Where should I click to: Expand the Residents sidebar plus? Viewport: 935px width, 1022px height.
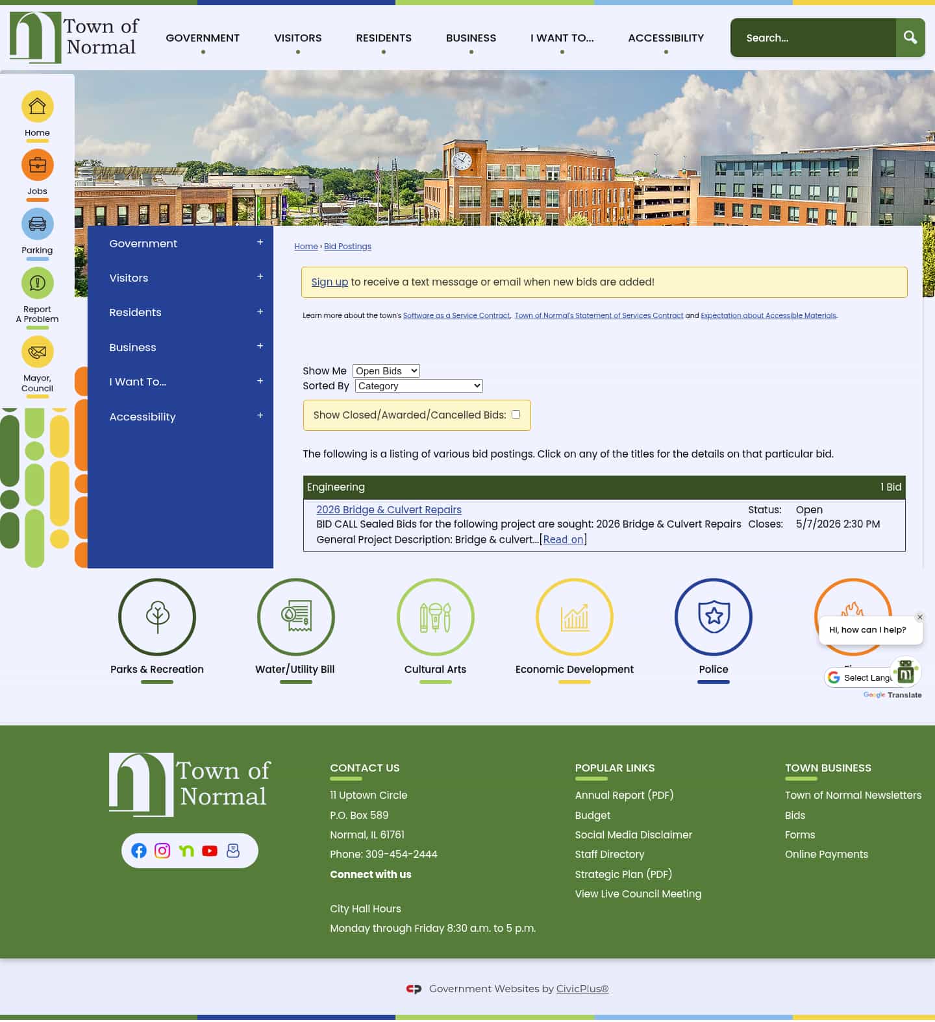click(260, 312)
